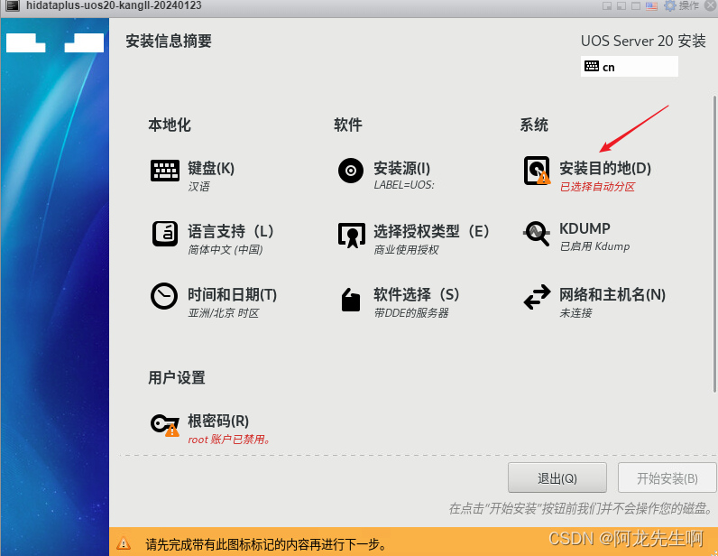
Task: Click the 操作 menu in title bar
Action: (x=689, y=5)
